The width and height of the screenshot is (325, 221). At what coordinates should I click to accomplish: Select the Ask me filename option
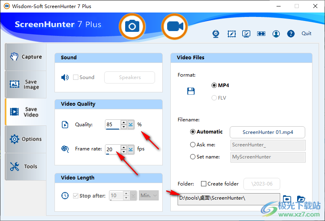193,144
